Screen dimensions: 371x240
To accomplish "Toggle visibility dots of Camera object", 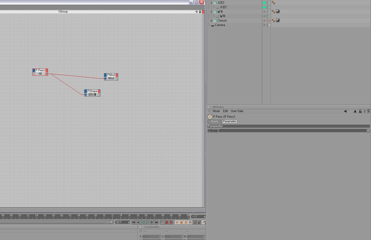I will [x=268, y=25].
